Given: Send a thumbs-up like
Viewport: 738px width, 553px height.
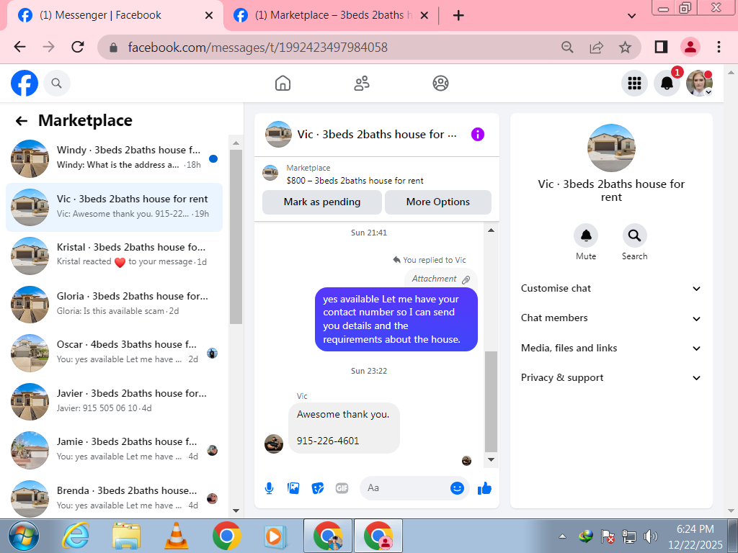Looking at the screenshot, I should pos(484,488).
